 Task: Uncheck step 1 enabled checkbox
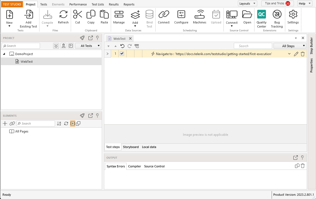[122, 54]
